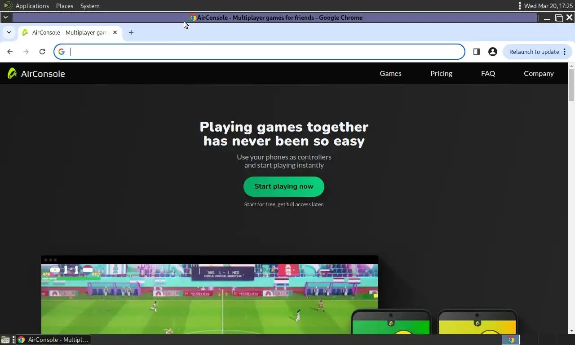
Task: Click the browser forward arrow
Action: (26, 52)
